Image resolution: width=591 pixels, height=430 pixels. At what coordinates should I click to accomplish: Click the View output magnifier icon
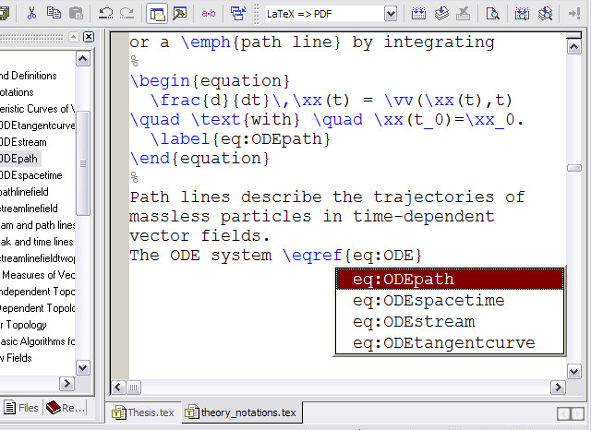tap(494, 13)
